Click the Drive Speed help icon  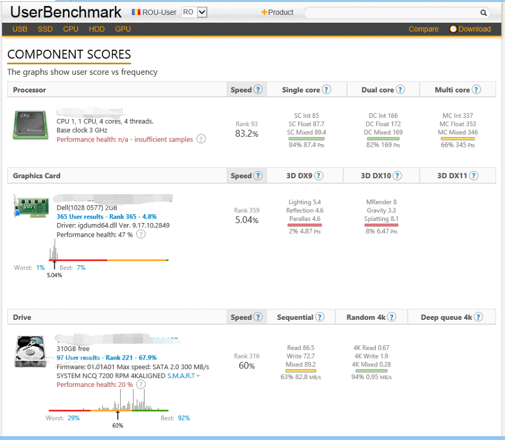point(257,317)
